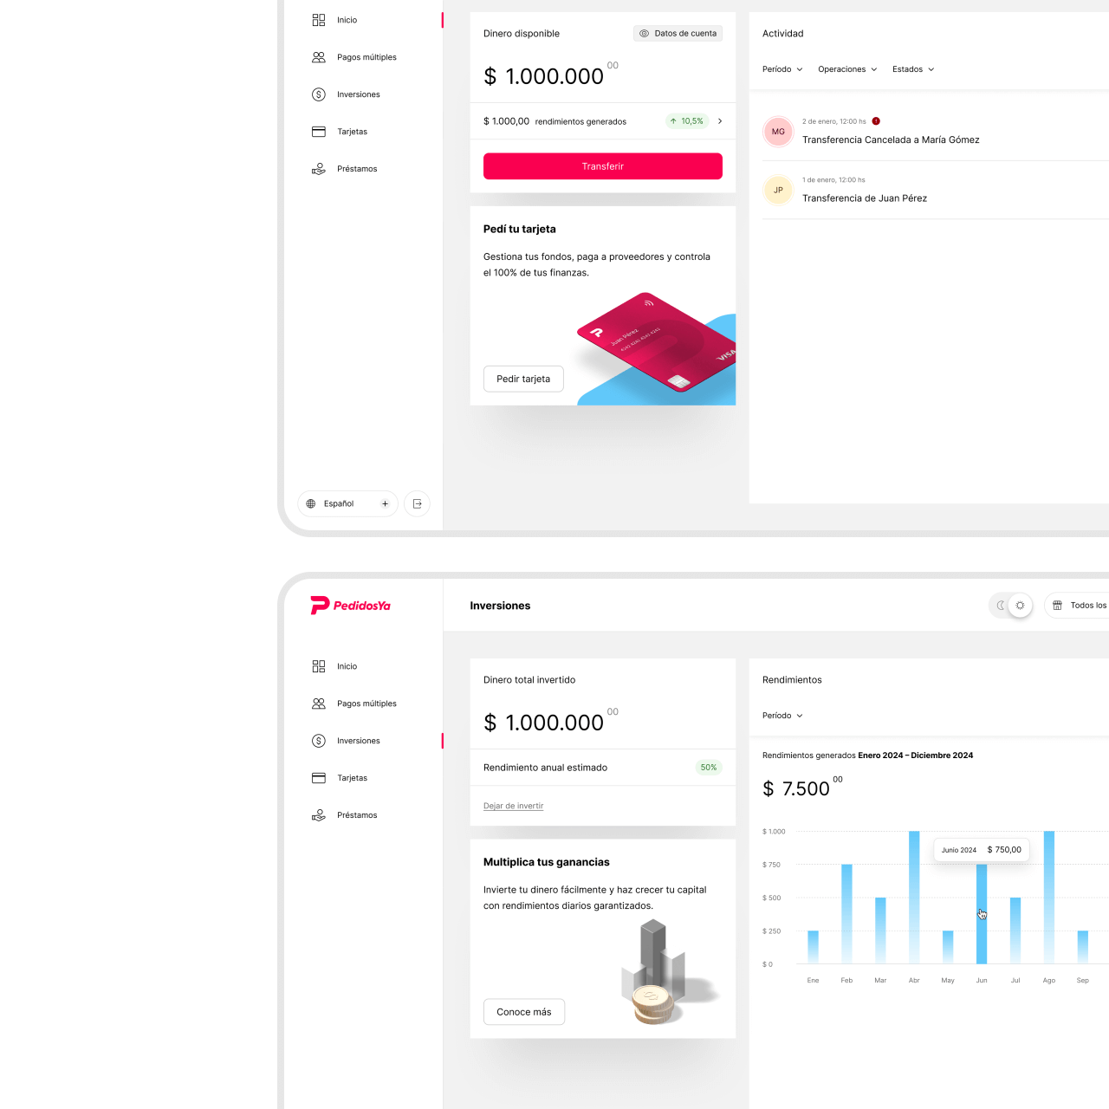Open Préstamos in sidebar below PedidosYa logo
This screenshot has height=1109, width=1109.
[357, 815]
